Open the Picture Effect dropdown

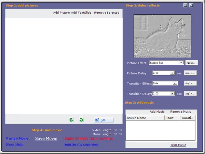pos(182,63)
